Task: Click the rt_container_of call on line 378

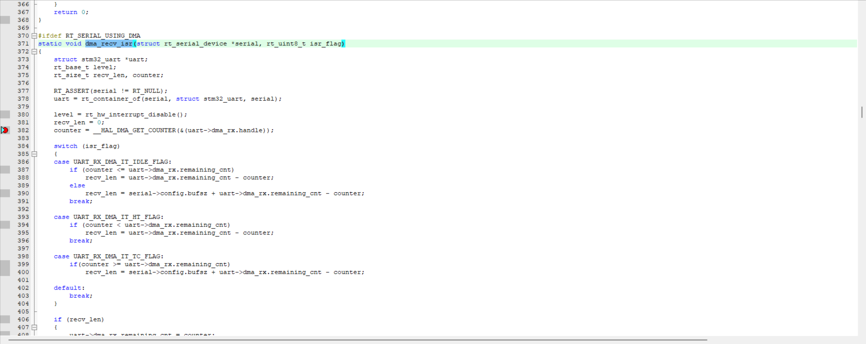Action: click(x=182, y=99)
